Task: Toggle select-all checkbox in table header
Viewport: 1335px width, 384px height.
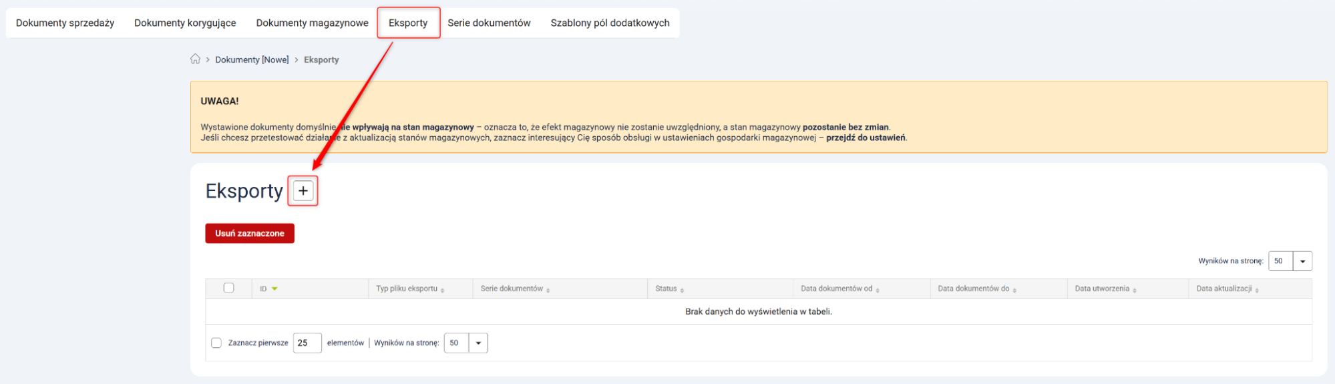Action: pos(228,288)
